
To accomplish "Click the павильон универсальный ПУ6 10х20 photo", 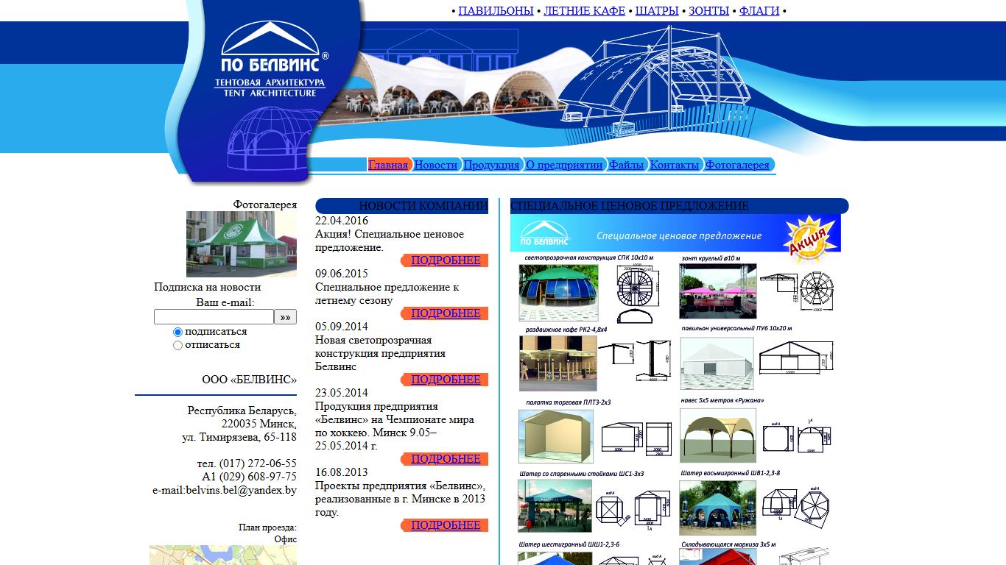I will tap(717, 363).
